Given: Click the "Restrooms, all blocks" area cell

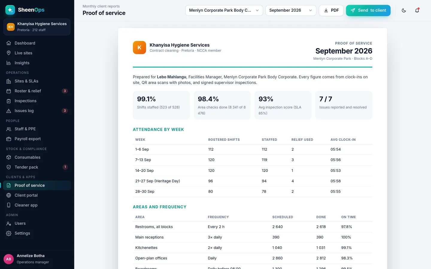Looking at the screenshot, I should [154, 227].
